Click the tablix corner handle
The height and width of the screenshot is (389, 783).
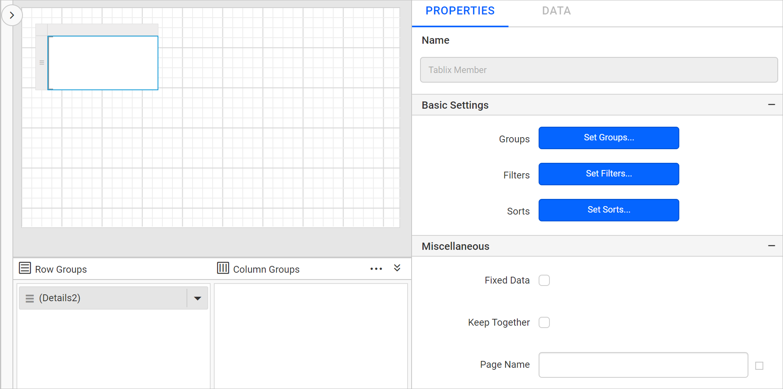42,30
